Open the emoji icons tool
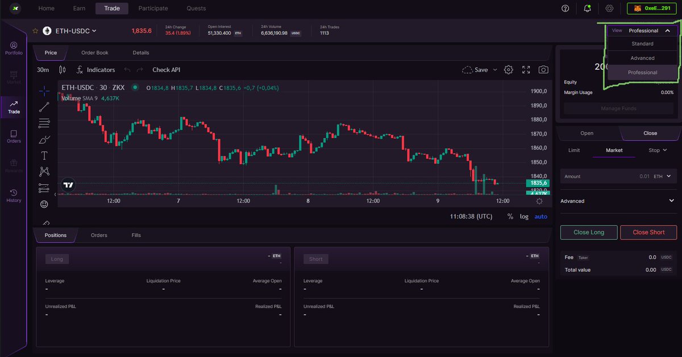 44,204
